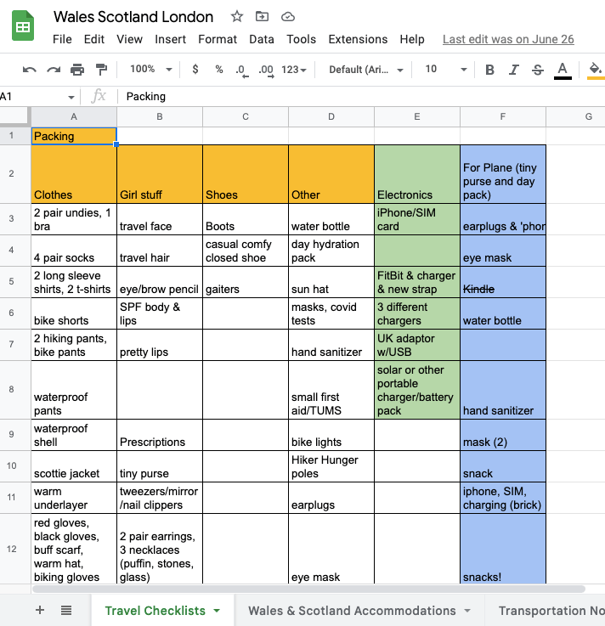Open the text color picker
This screenshot has width=605, height=626.
[x=563, y=70]
